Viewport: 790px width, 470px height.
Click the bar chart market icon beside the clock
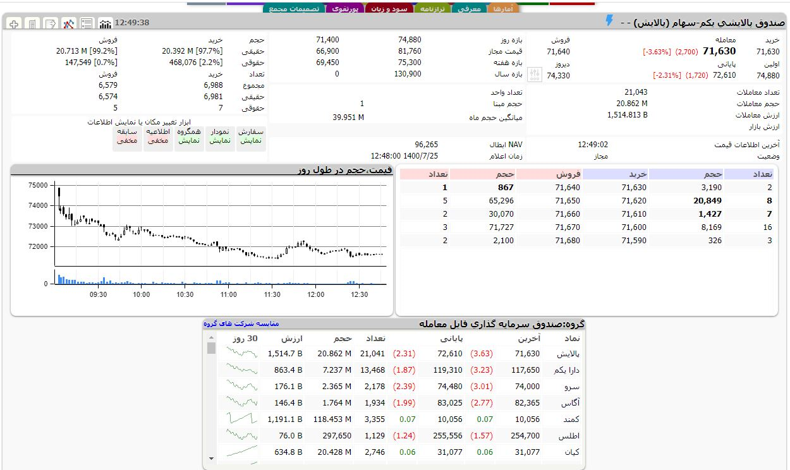click(x=106, y=24)
